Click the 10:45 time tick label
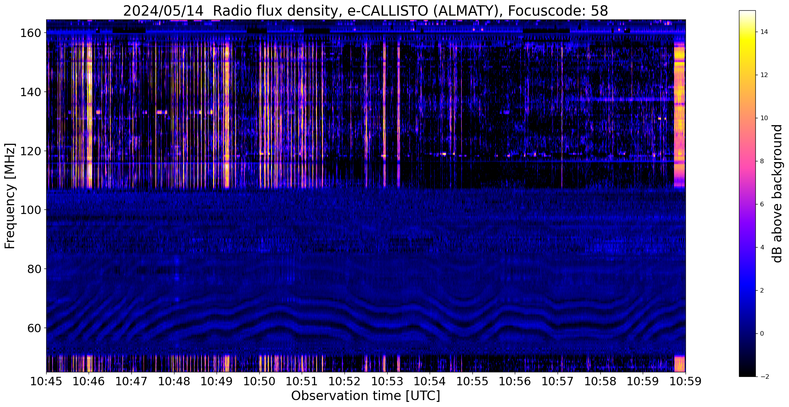Viewport: 789px width, 407px height. point(46,381)
